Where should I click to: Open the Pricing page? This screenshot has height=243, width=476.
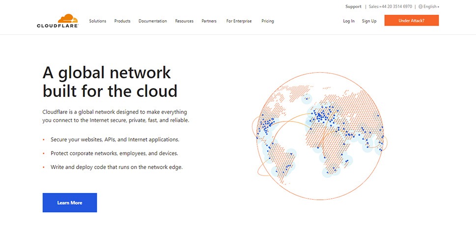point(268,21)
